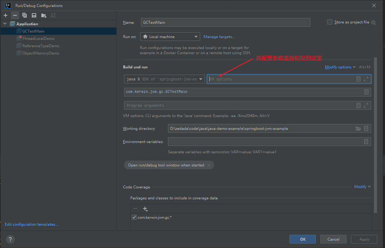This screenshot has height=248, width=385.
Task: Select ObjectMemoryDemo configuration
Action: [59, 53]
